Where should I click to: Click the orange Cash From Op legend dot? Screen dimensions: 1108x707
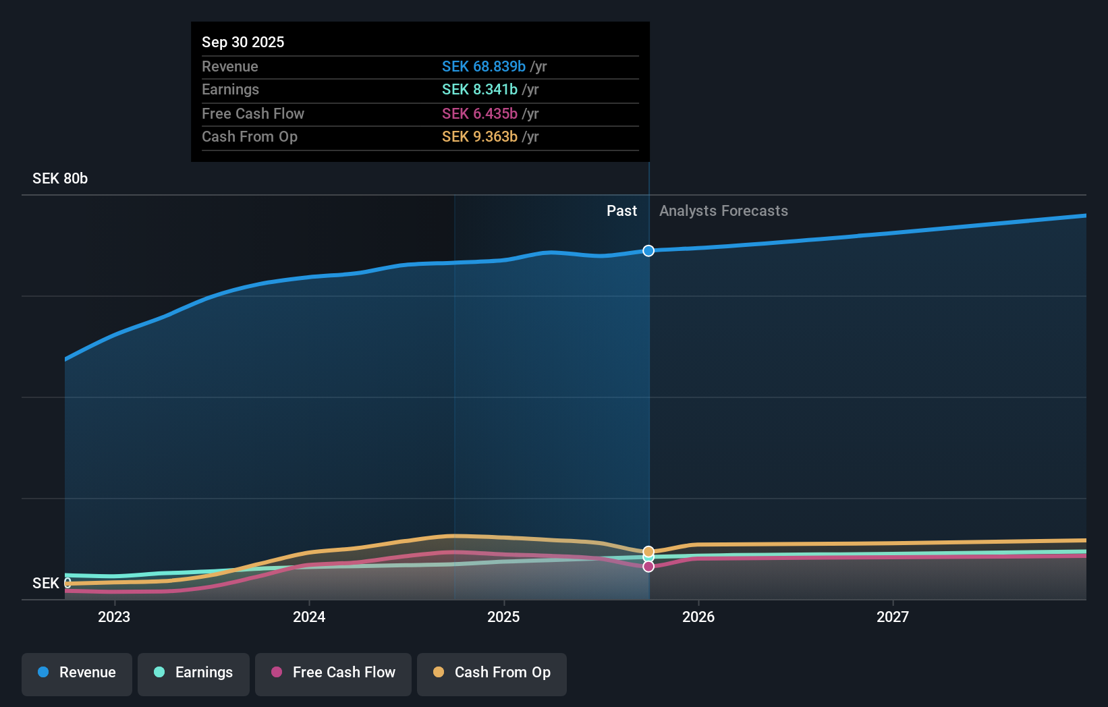439,673
